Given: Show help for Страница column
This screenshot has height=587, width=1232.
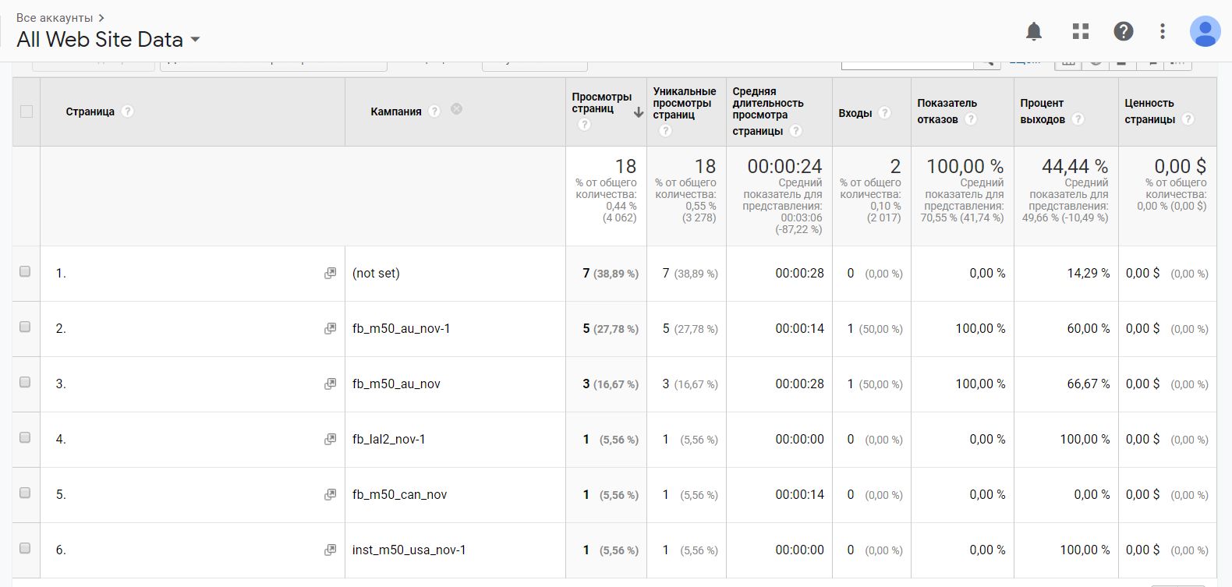Looking at the screenshot, I should [x=128, y=111].
